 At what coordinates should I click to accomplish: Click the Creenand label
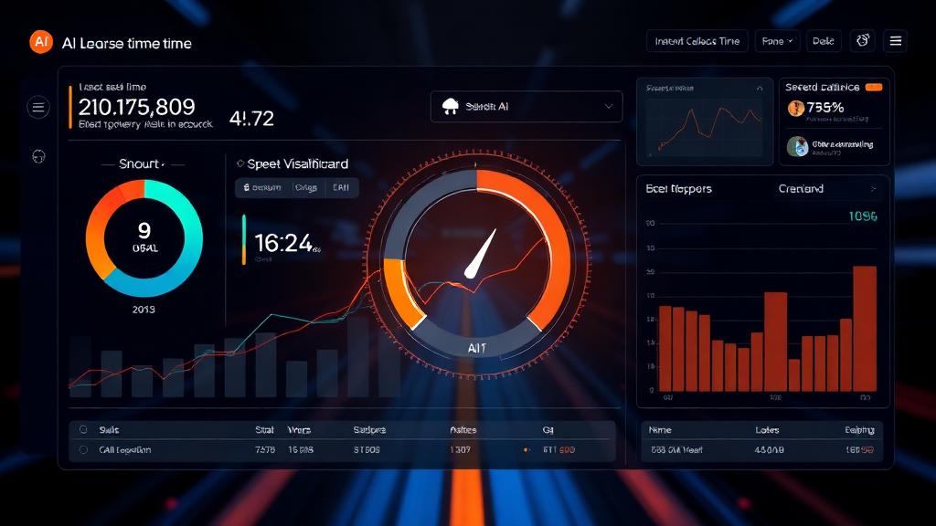coord(801,188)
